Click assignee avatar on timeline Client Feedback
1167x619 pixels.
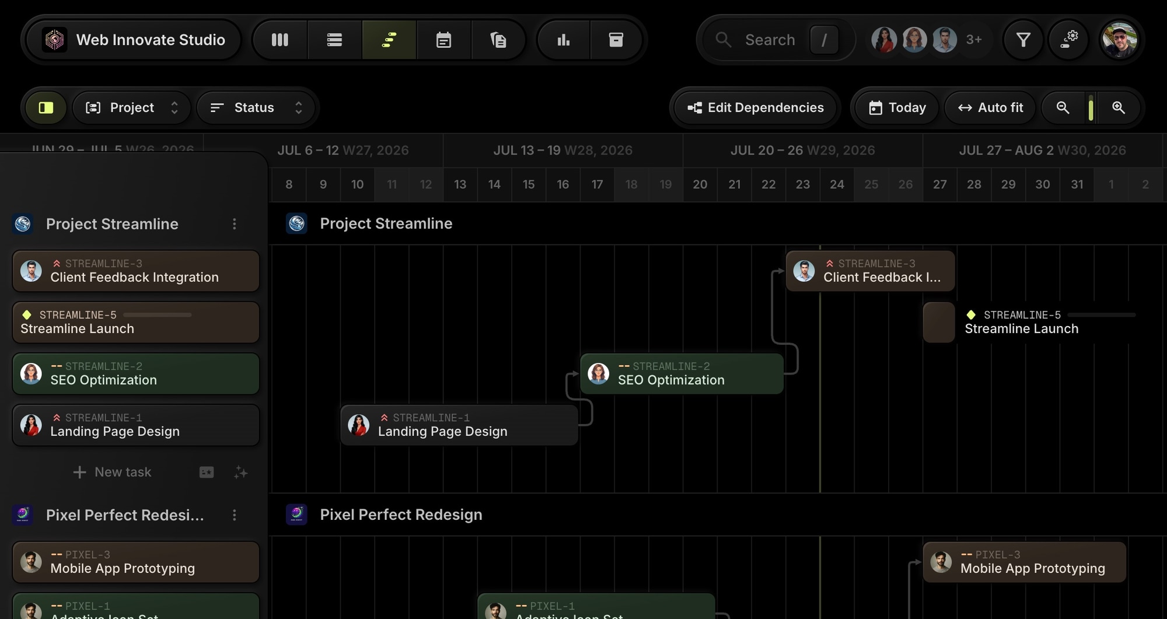point(803,271)
